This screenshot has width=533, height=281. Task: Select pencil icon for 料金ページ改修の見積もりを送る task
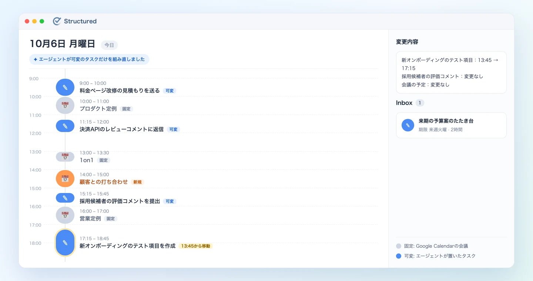point(65,87)
